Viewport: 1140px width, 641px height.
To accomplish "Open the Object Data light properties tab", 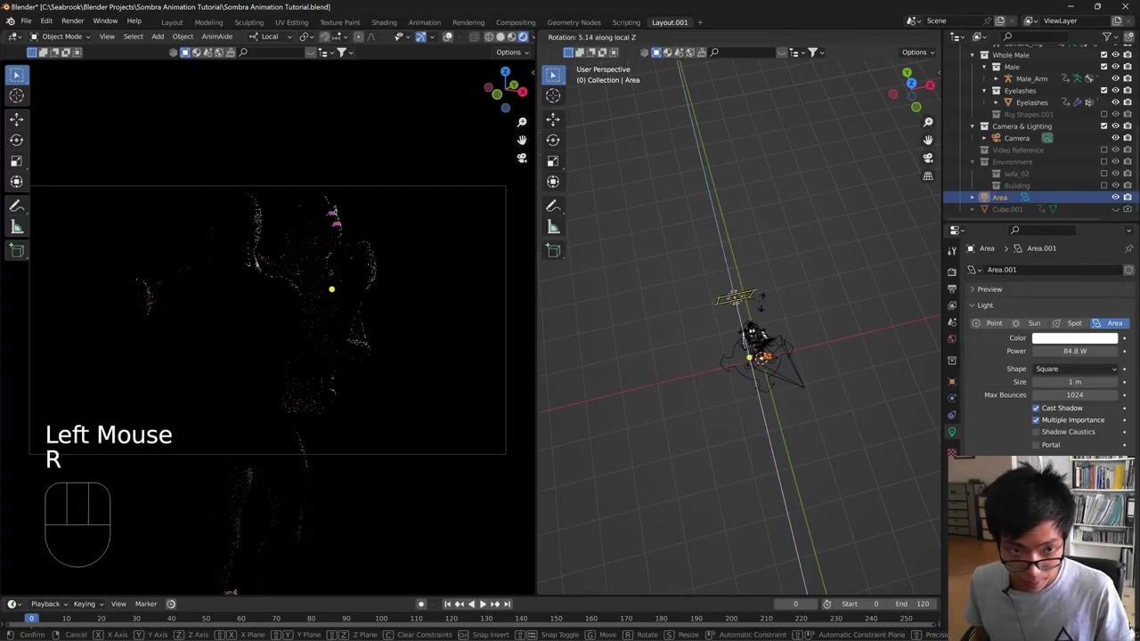I will coord(952,433).
